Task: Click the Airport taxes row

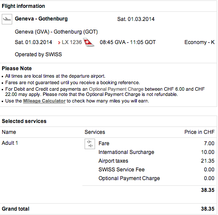Action: [x=157, y=161]
